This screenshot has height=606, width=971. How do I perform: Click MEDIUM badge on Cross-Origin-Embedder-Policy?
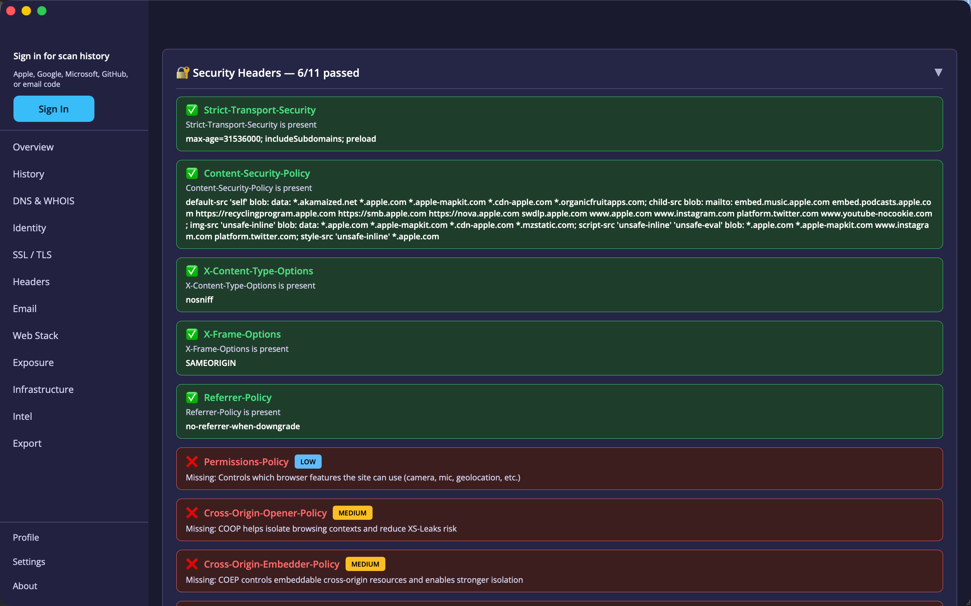click(365, 564)
